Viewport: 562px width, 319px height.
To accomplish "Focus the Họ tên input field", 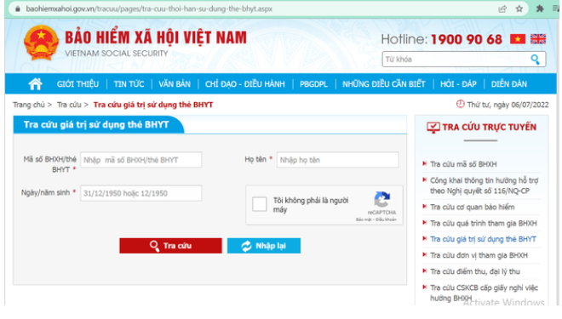I will click(338, 160).
